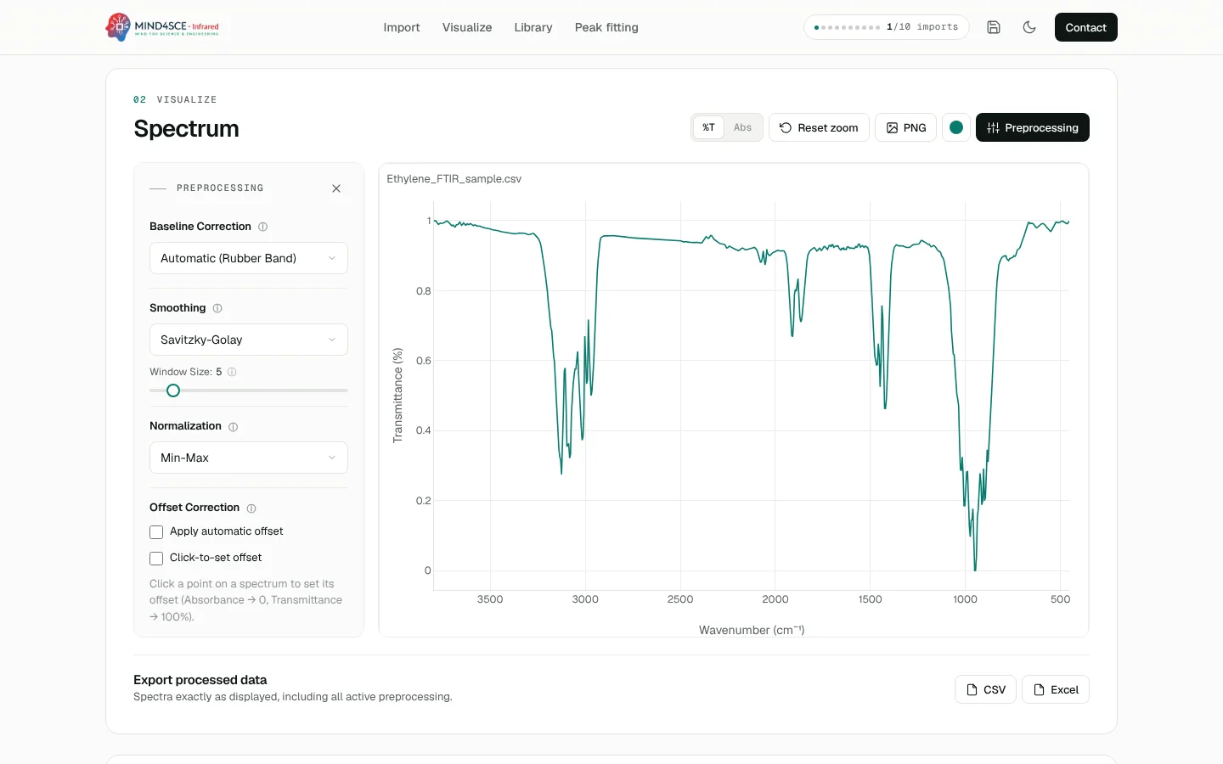Viewport: 1223px width, 764px height.
Task: Open Baseline Correction method dropdown
Action: coord(249,258)
